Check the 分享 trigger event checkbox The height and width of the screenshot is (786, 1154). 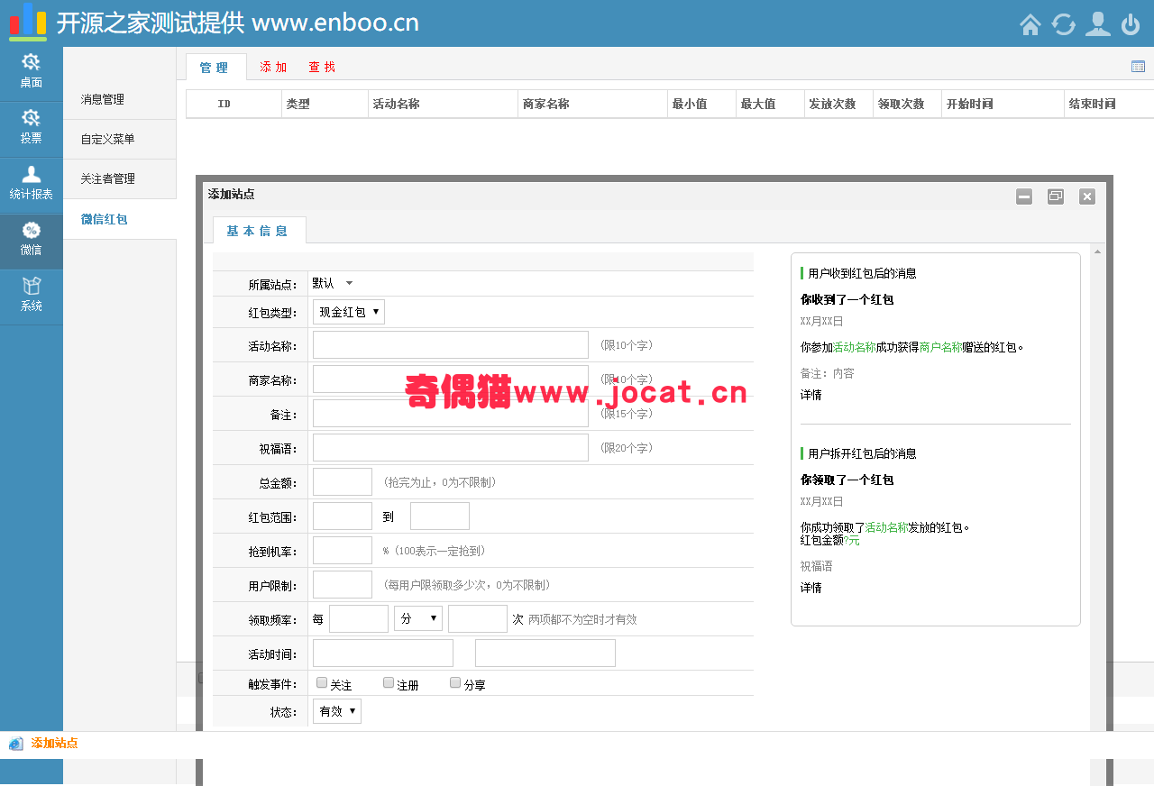455,683
